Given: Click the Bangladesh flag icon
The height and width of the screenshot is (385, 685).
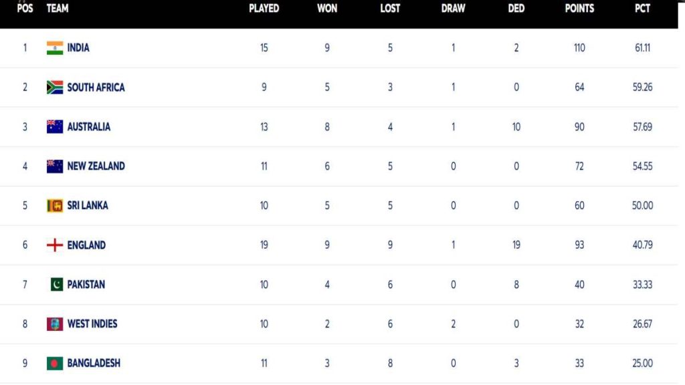Looking at the screenshot, I should coord(55,364).
